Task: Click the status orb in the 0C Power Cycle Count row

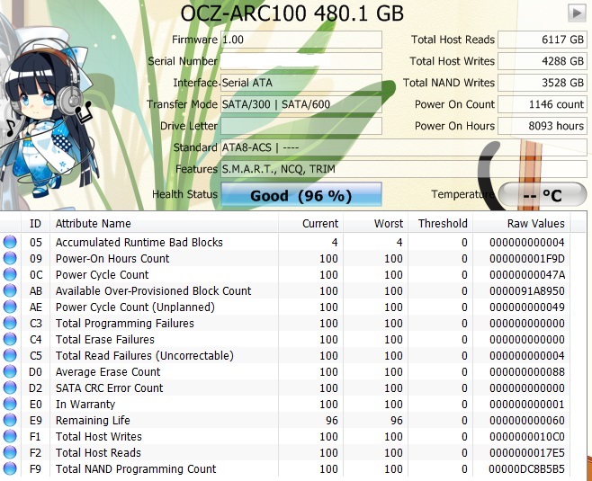Action: tap(10, 274)
